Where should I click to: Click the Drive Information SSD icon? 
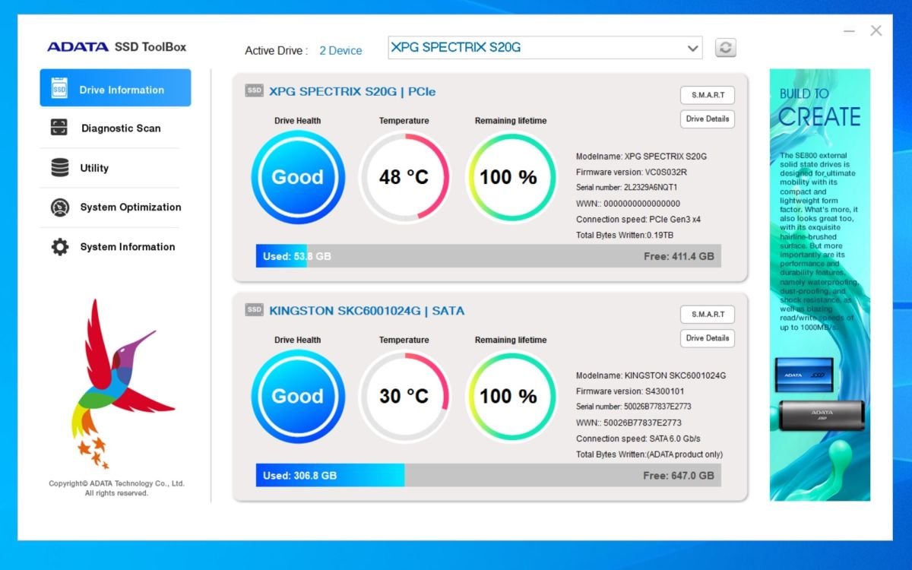click(x=59, y=89)
